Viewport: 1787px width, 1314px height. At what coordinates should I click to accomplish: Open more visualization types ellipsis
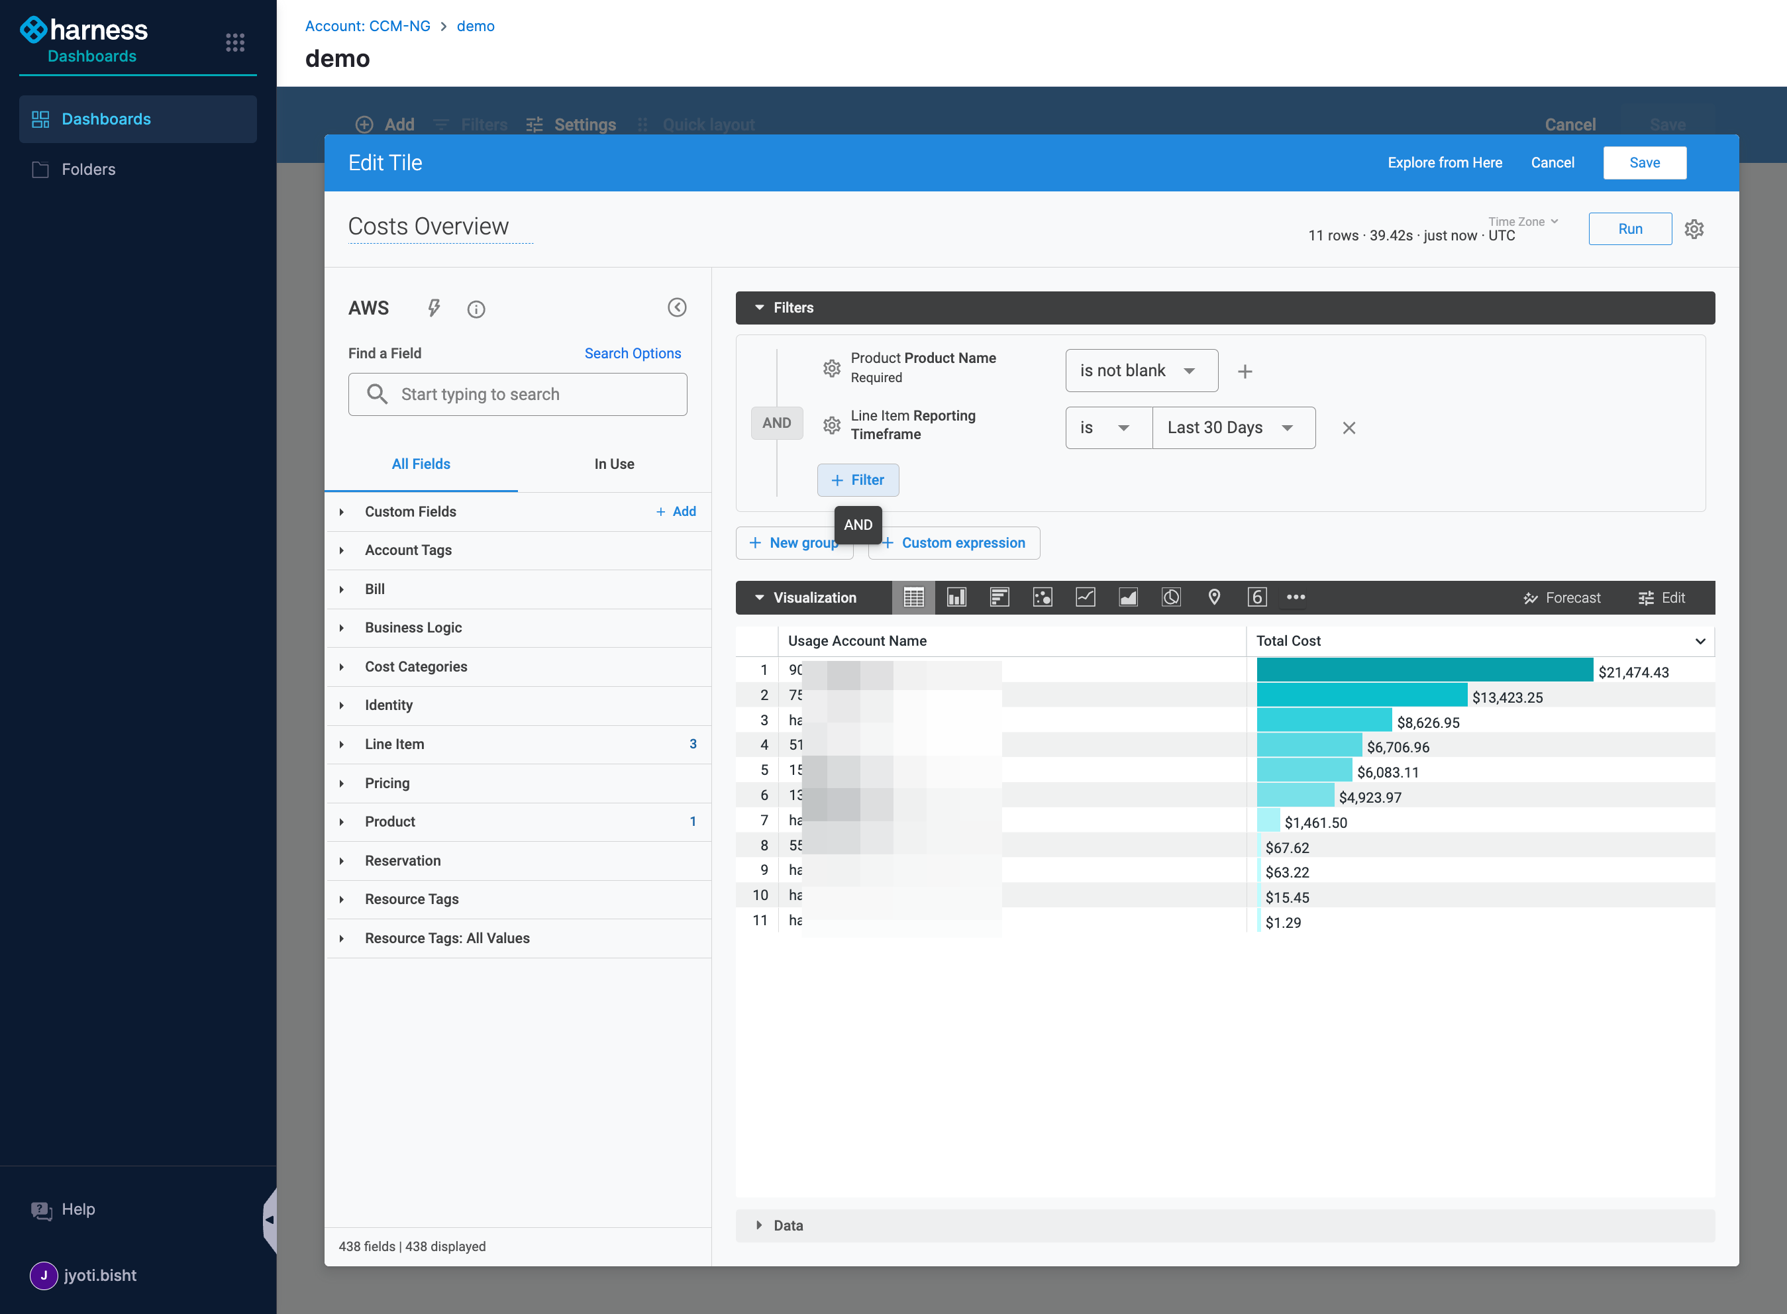tap(1296, 597)
